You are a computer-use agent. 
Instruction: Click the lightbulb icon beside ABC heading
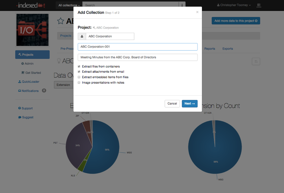pos(59,61)
